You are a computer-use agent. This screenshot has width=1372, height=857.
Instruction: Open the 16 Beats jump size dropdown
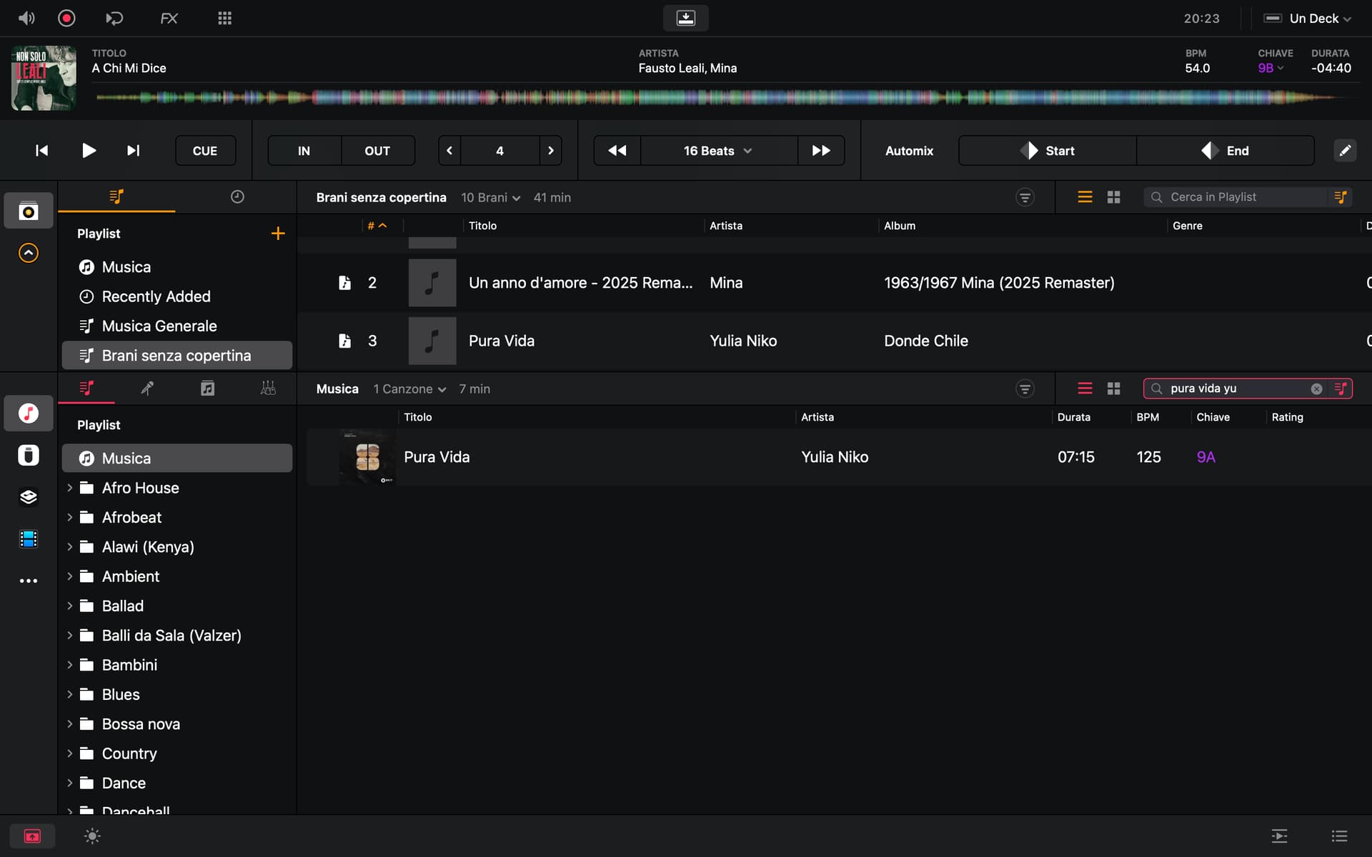coord(717,151)
